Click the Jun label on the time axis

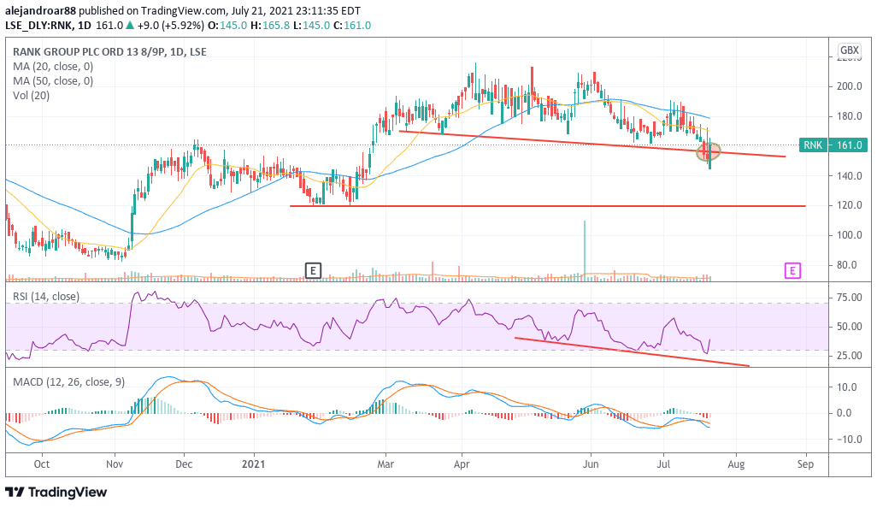pos(591,464)
